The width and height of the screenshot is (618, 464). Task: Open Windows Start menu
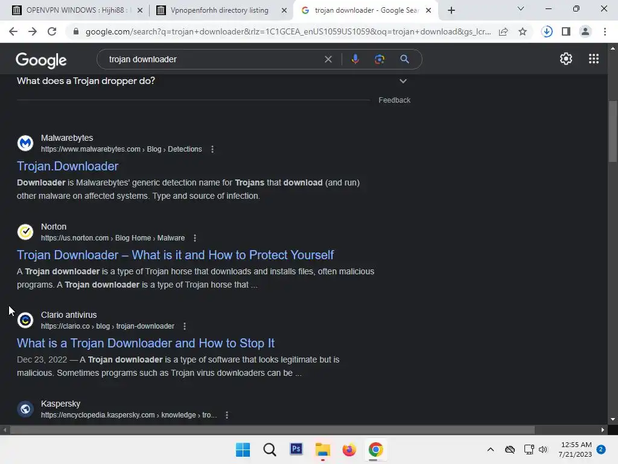243,449
